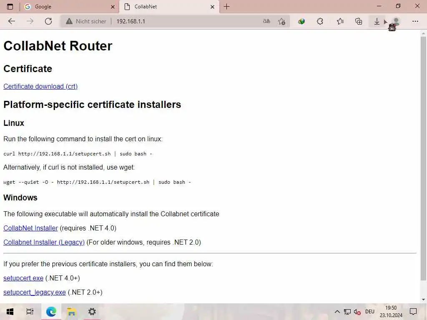Viewport: 427px width, 320px height.
Task: Click the 'CollabNet Router' page title
Action: tap(58, 46)
